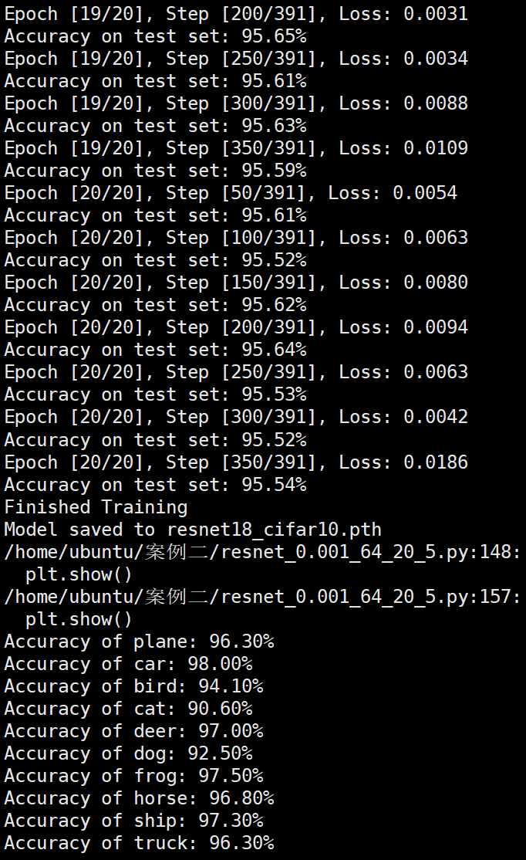Click the 'Accuracy of car: 98.00%' line
Viewport: 526px width, 860px height.
tap(128, 664)
